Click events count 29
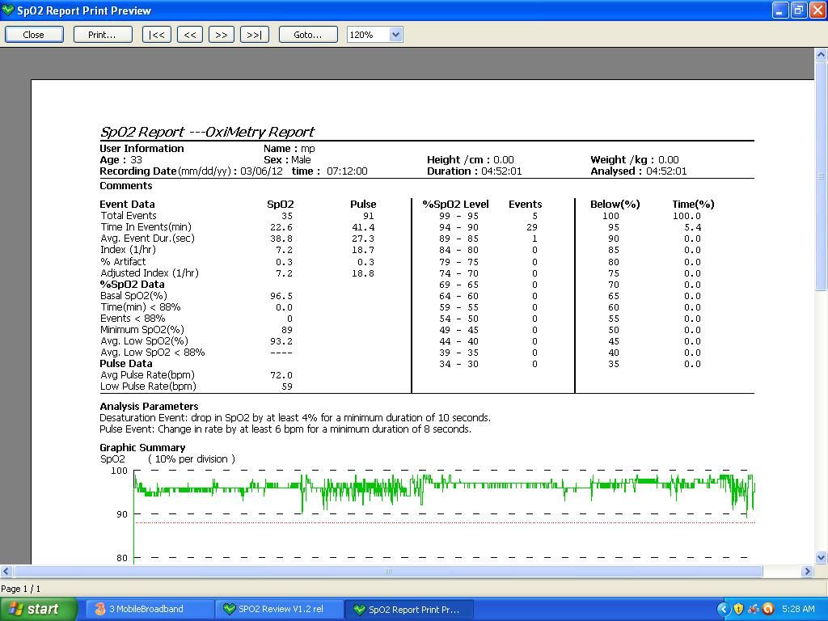Viewport: 828px width, 621px height. tap(532, 227)
